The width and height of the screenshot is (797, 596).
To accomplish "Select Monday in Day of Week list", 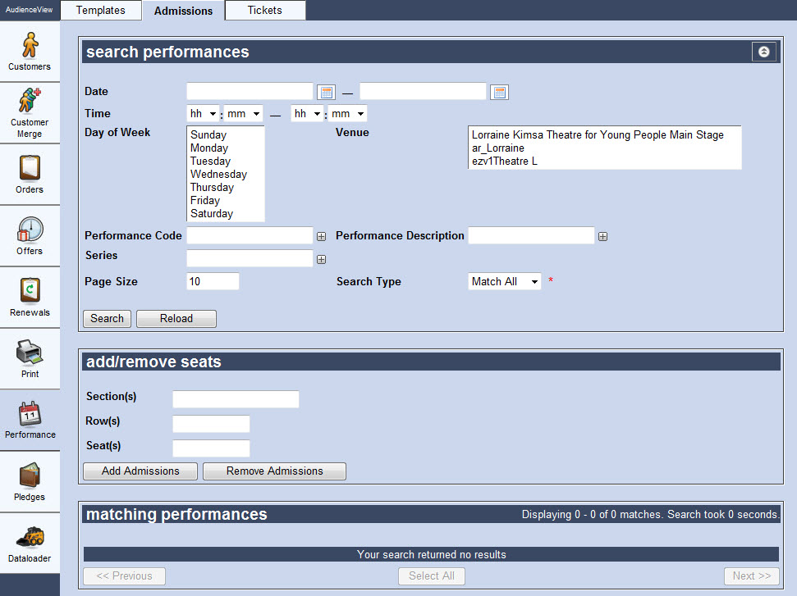I will tap(226, 148).
